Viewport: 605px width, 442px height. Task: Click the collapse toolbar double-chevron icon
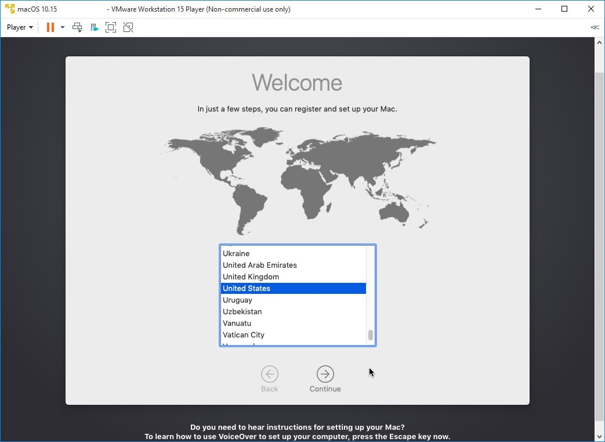[x=595, y=27]
